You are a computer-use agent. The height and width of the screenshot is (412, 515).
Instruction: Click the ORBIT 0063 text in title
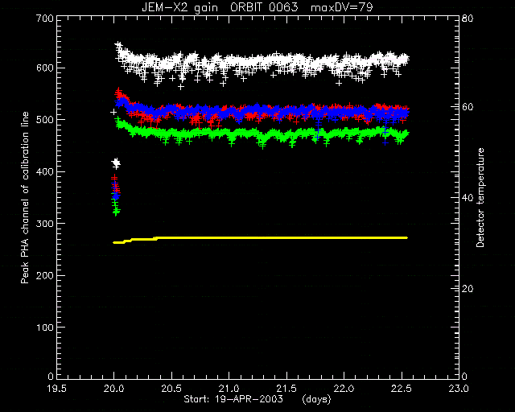point(264,7)
